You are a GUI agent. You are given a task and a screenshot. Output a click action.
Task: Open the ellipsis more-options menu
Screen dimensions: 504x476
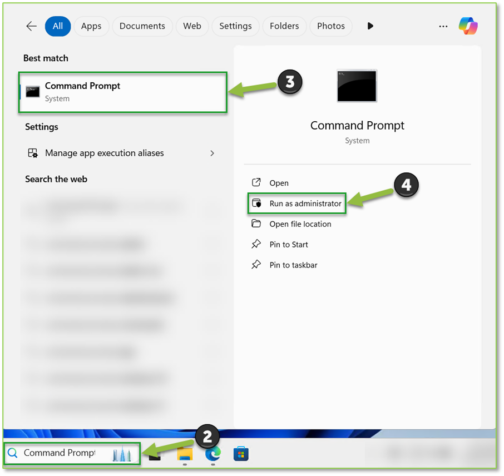(x=443, y=26)
